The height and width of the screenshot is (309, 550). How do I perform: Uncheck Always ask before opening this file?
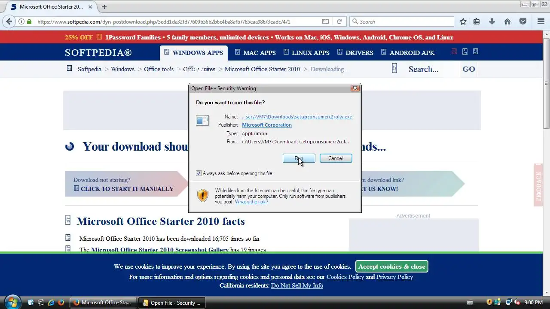click(199, 173)
